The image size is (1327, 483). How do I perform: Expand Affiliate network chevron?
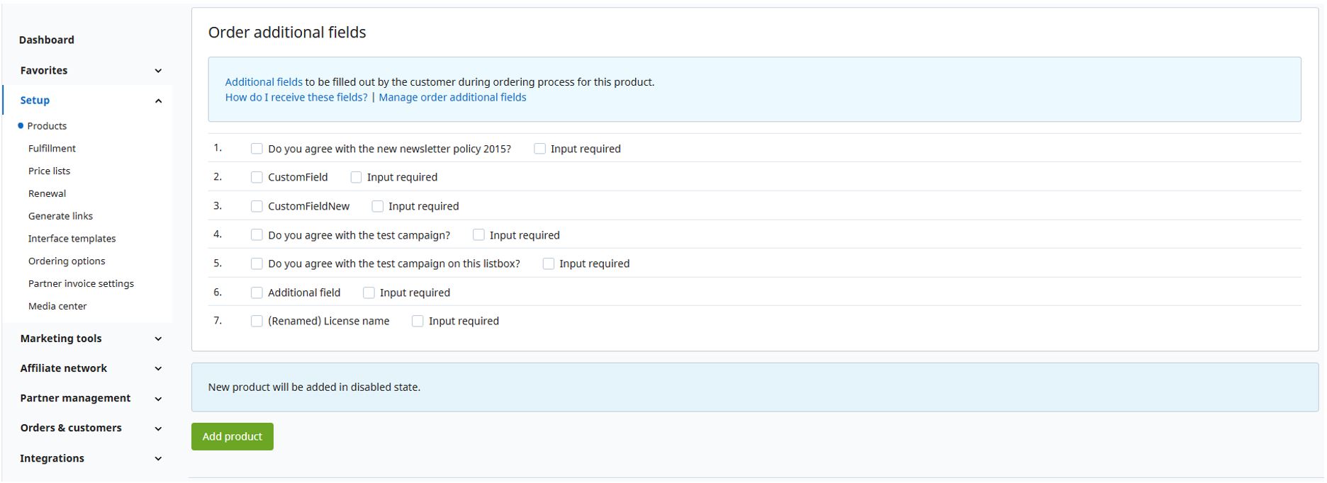click(x=158, y=368)
